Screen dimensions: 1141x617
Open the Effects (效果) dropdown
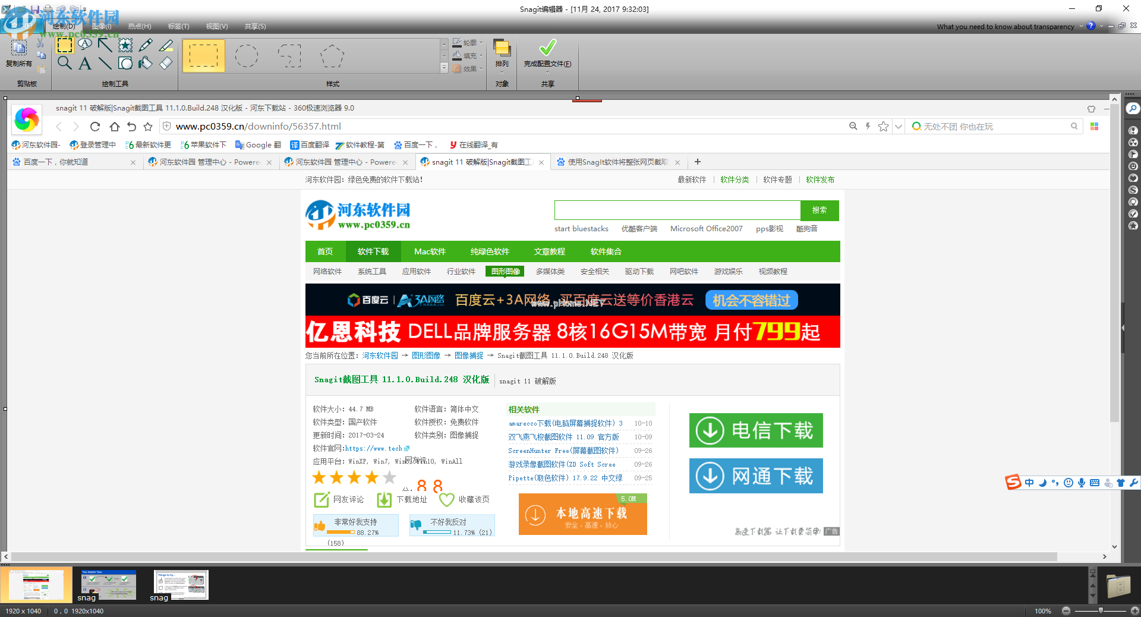point(468,69)
